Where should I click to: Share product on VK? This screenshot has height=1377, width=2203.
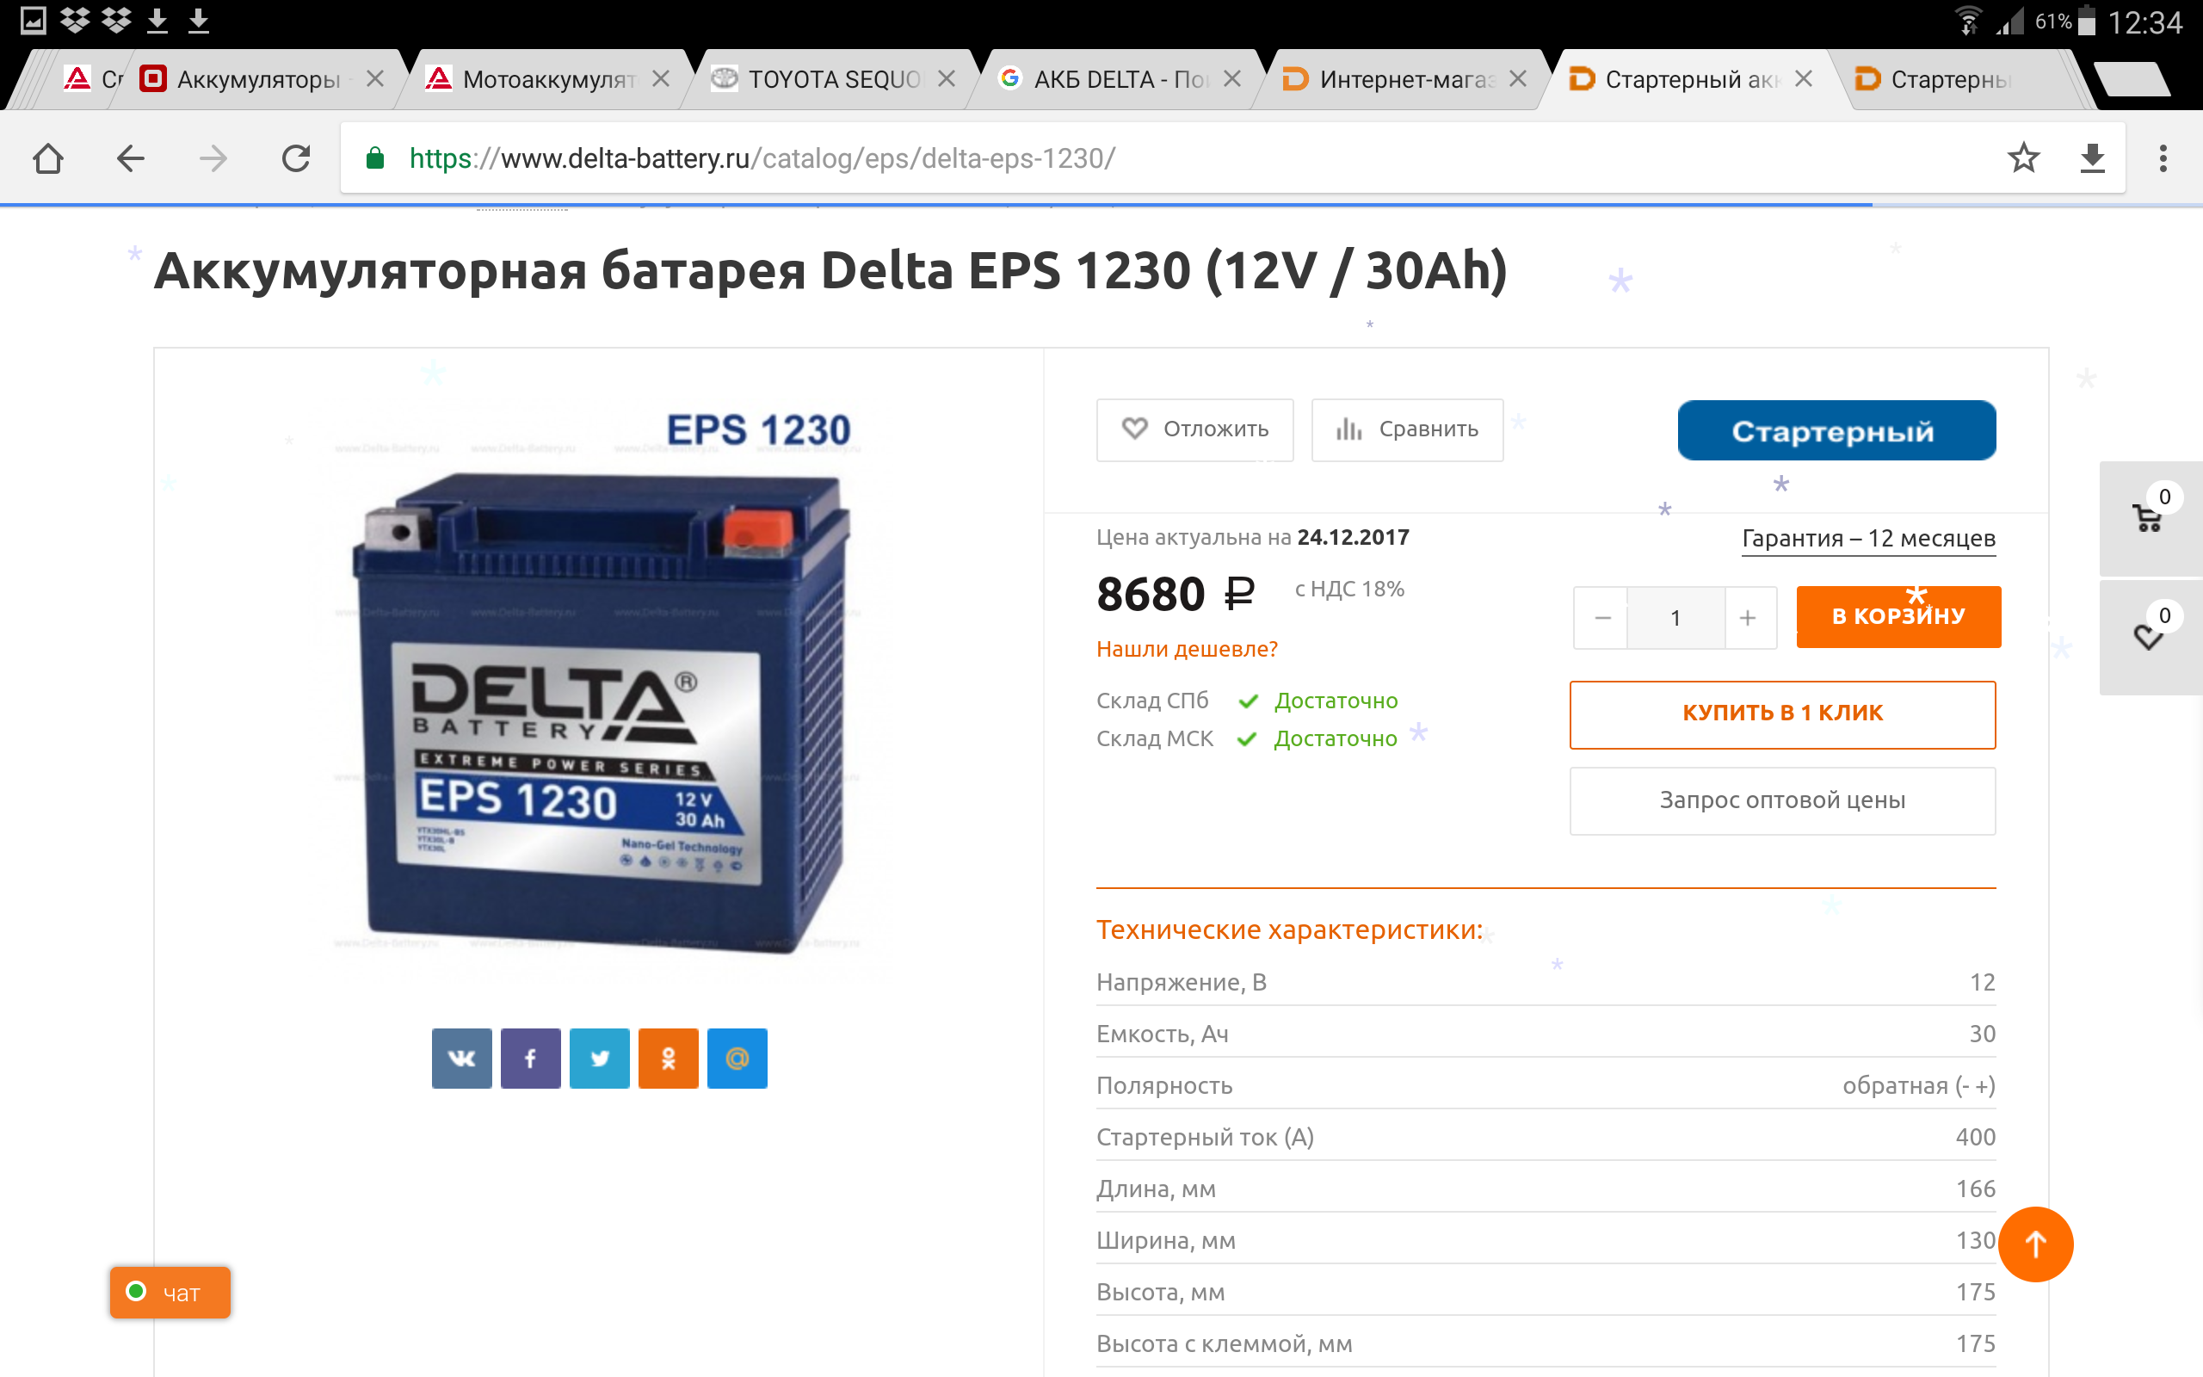461,1059
